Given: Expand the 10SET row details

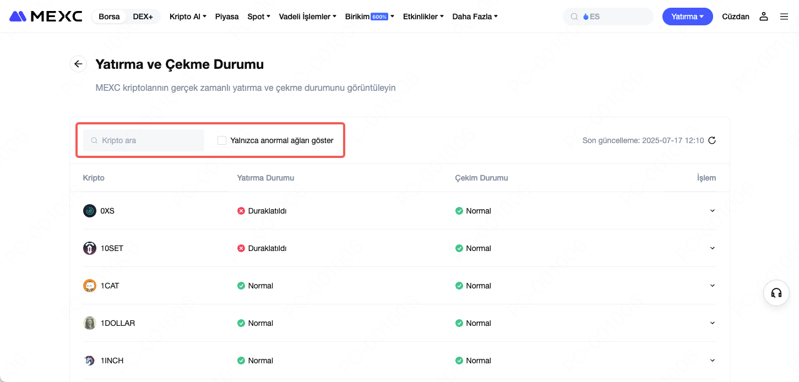Looking at the screenshot, I should [x=713, y=248].
